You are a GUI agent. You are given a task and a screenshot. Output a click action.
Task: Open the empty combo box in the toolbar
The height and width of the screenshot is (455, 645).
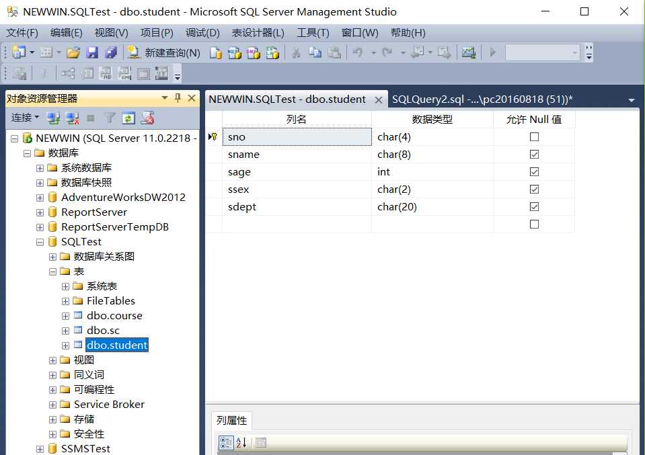point(543,52)
